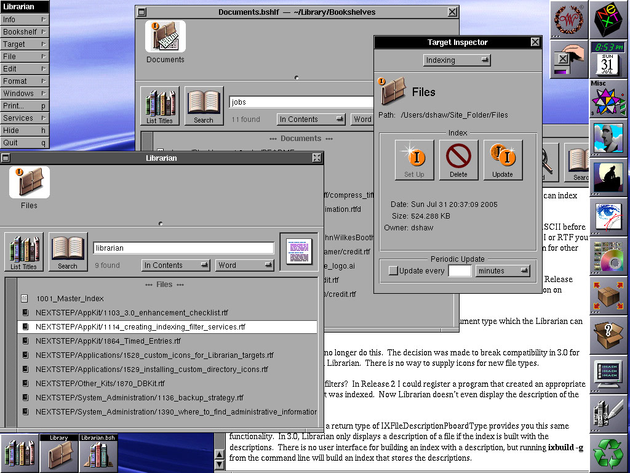Viewport: 630px width, 473px height.
Task: Open the Bookshelf menu
Action: point(25,32)
